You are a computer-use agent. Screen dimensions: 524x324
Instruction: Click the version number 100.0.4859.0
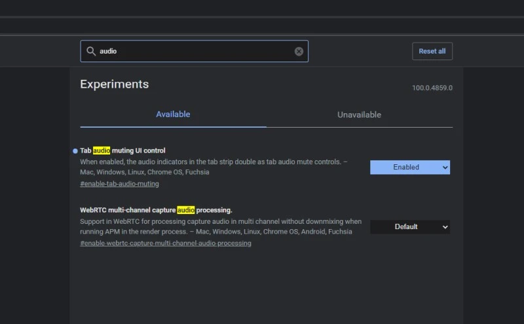pyautogui.click(x=432, y=88)
